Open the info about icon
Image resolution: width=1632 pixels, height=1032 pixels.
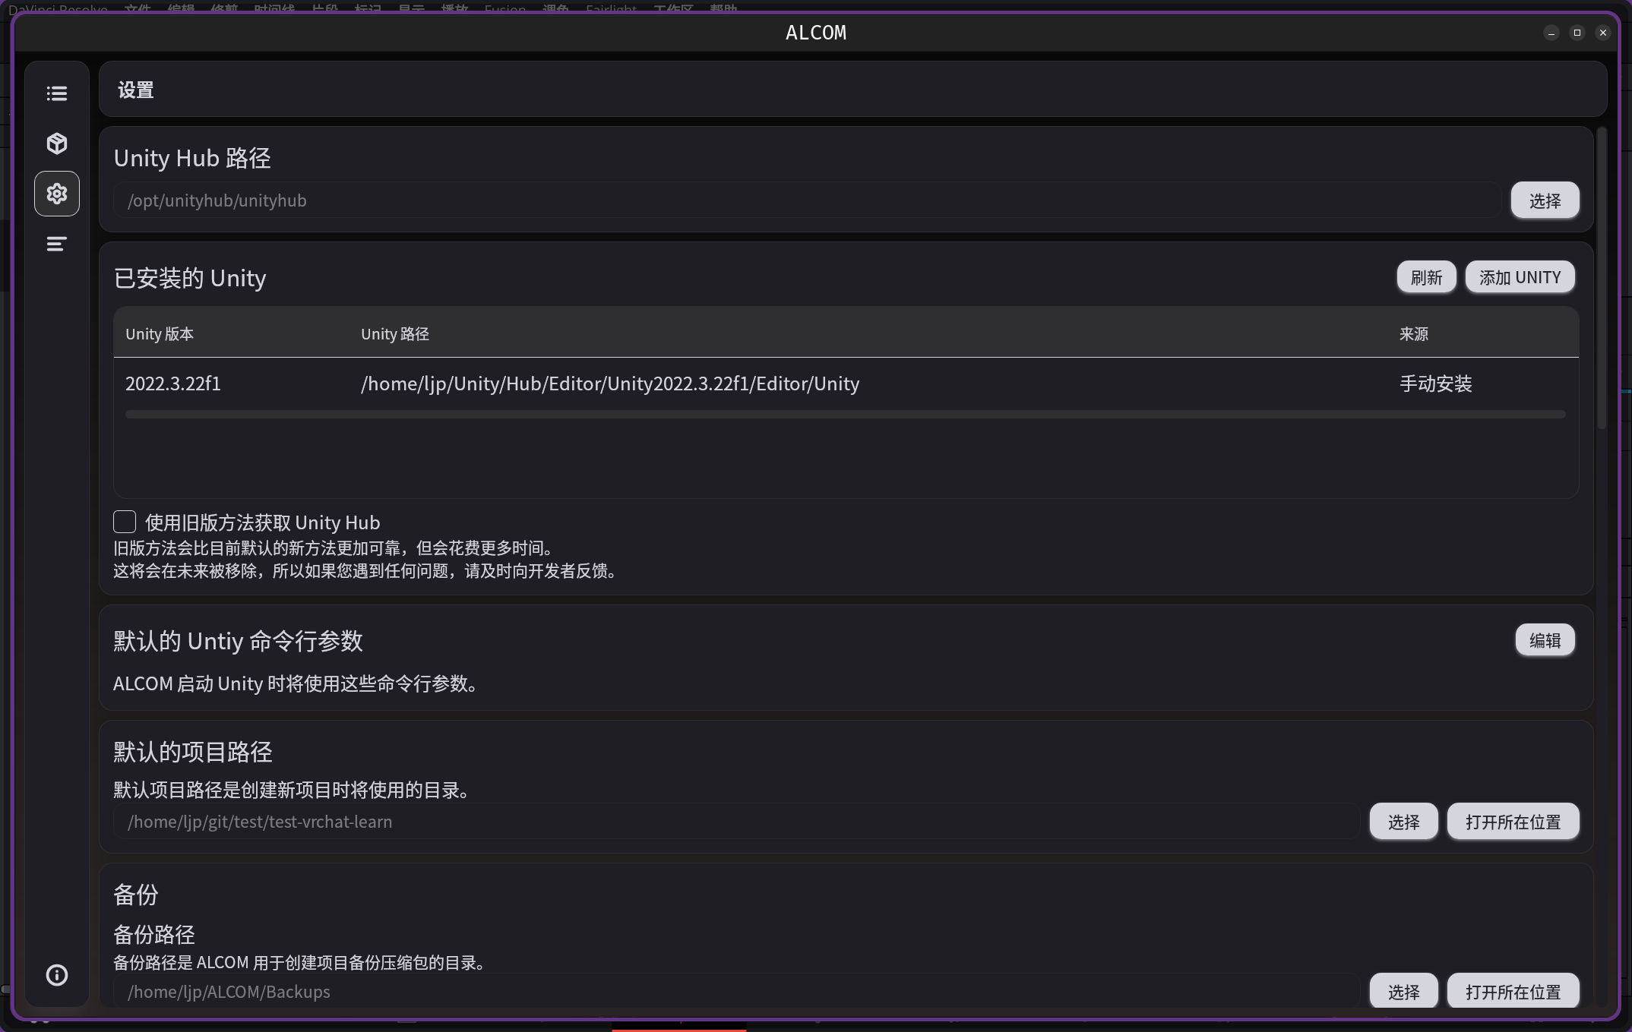[57, 975]
